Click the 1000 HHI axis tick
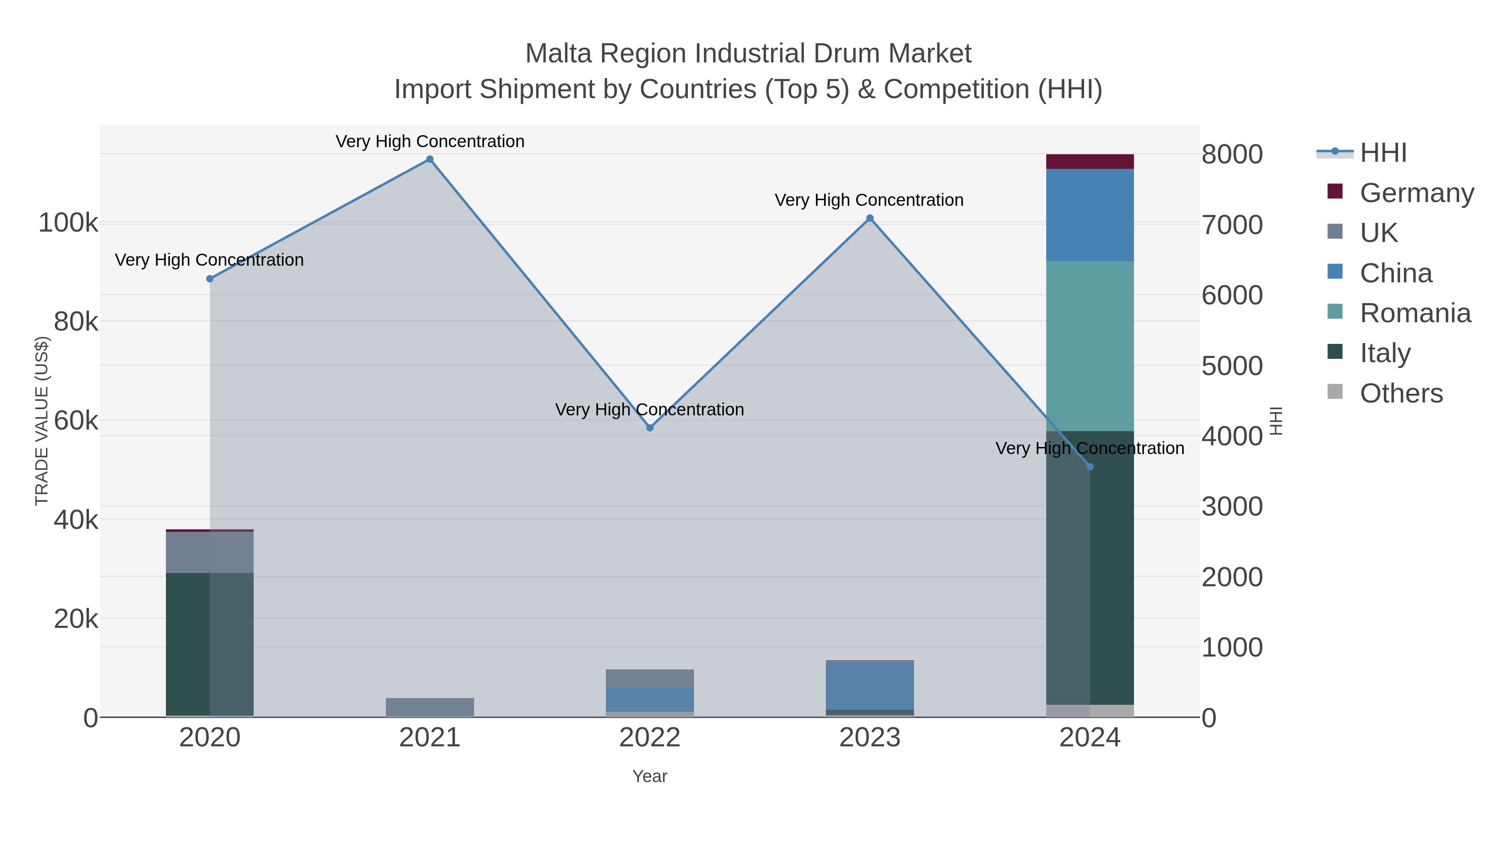Viewport: 1497px width, 842px height. click(1232, 647)
